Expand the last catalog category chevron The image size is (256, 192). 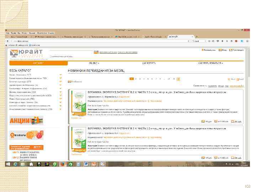coord(60,109)
